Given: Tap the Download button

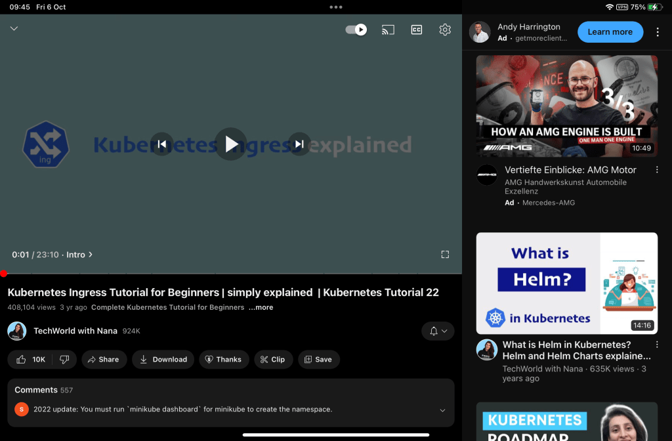Looking at the screenshot, I should [x=163, y=360].
